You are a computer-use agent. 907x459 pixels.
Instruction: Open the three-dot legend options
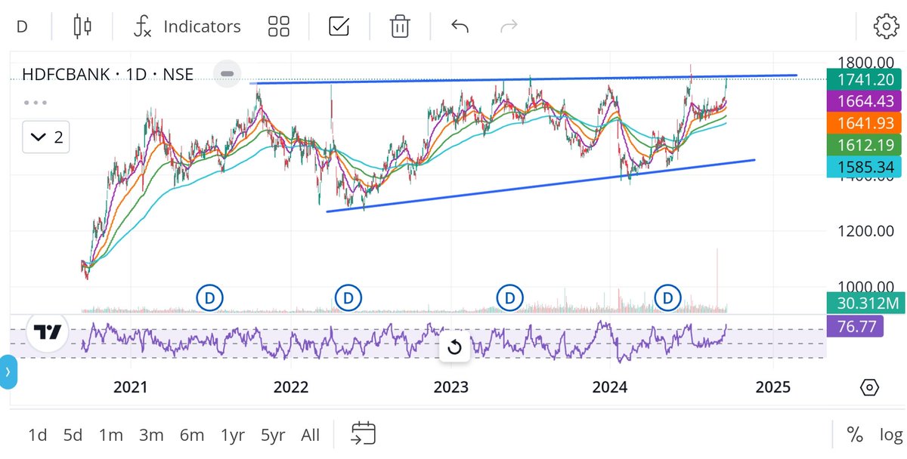coord(36,102)
